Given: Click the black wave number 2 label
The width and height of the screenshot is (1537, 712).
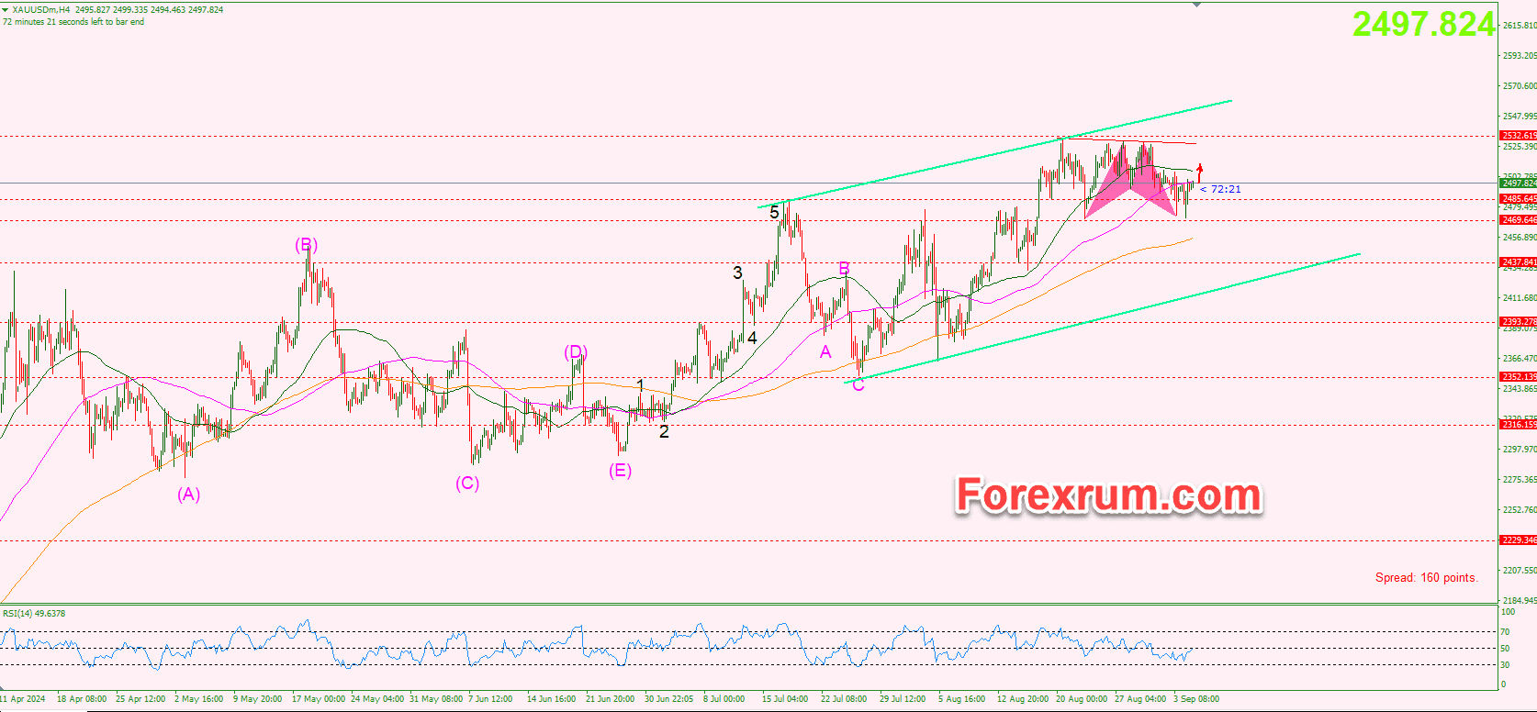Looking at the screenshot, I should 664,432.
